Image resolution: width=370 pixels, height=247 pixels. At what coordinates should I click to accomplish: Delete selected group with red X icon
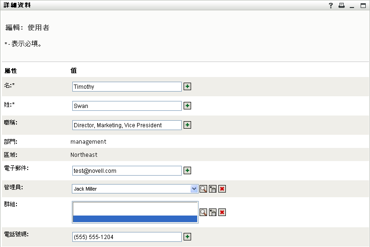(x=222, y=212)
